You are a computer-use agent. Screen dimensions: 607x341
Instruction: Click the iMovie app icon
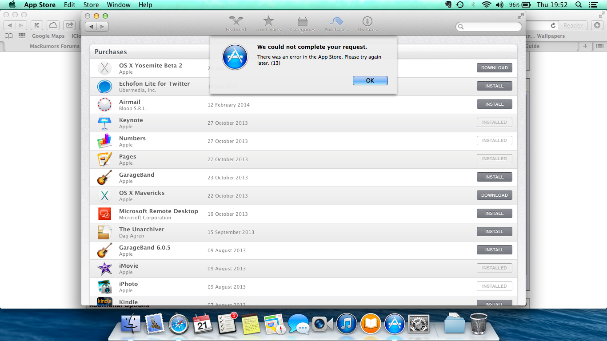click(105, 269)
